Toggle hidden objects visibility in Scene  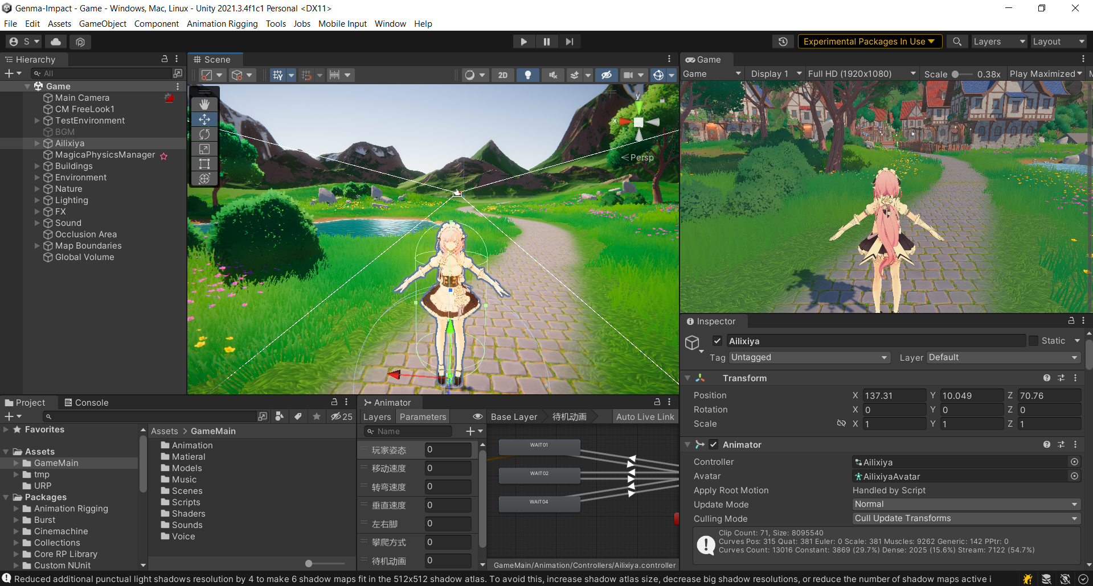coord(606,75)
